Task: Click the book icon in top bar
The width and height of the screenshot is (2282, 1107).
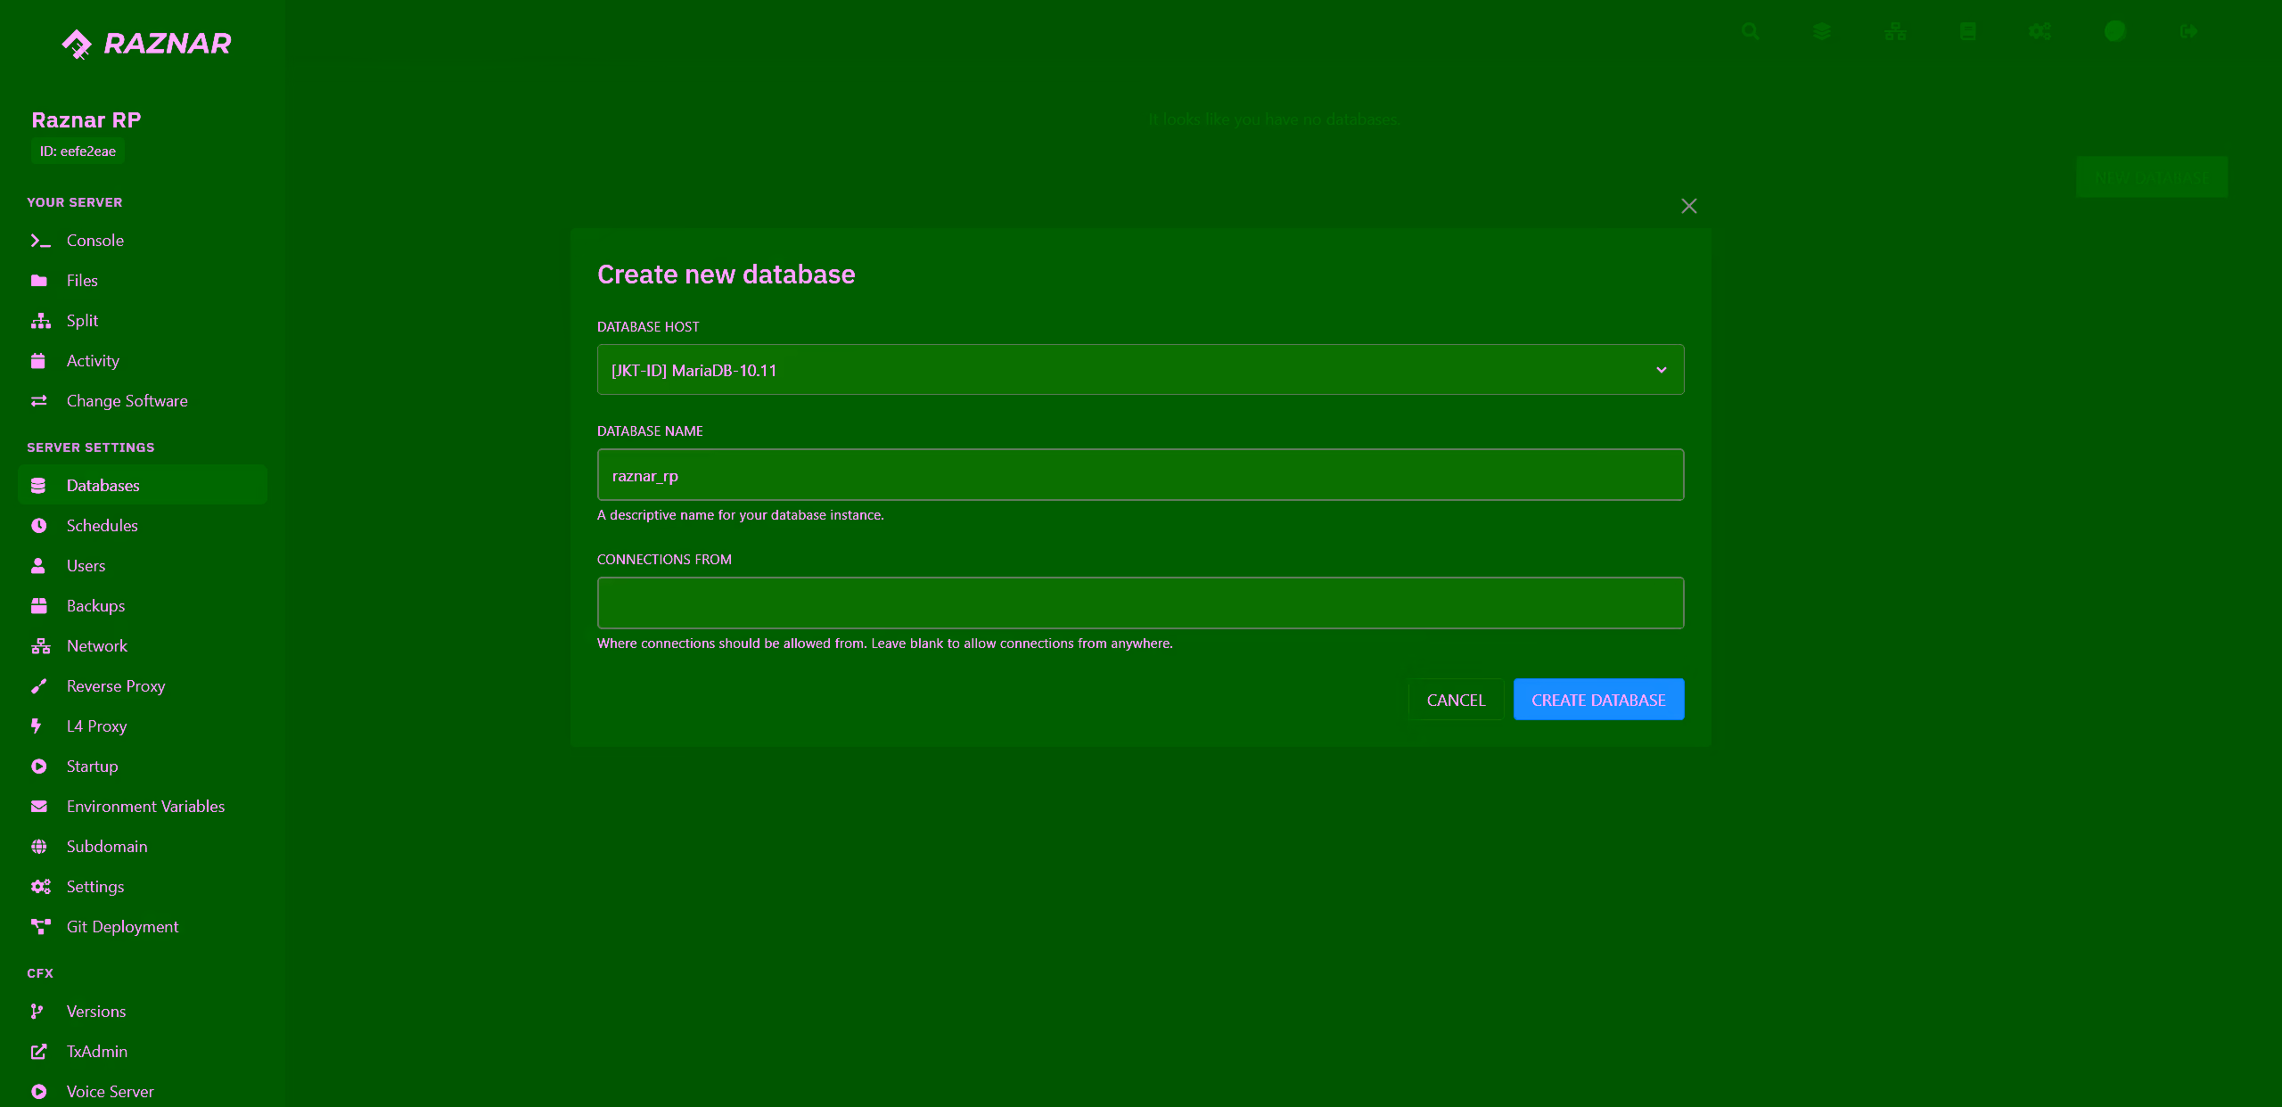Action: tap(1968, 32)
